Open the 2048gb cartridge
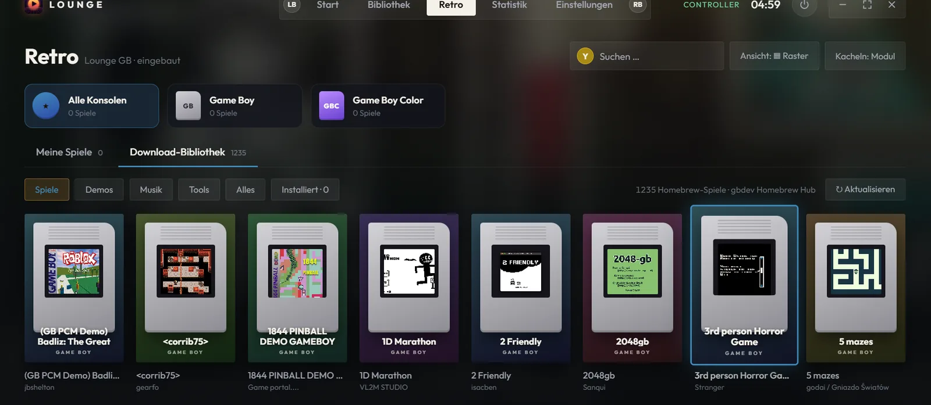The image size is (931, 405). click(632, 288)
